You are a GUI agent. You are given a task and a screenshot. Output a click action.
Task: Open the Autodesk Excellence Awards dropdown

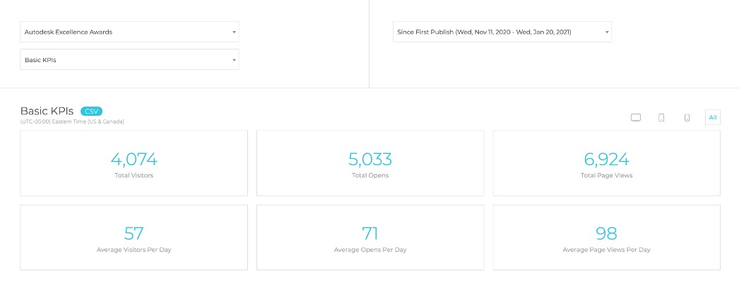[129, 32]
